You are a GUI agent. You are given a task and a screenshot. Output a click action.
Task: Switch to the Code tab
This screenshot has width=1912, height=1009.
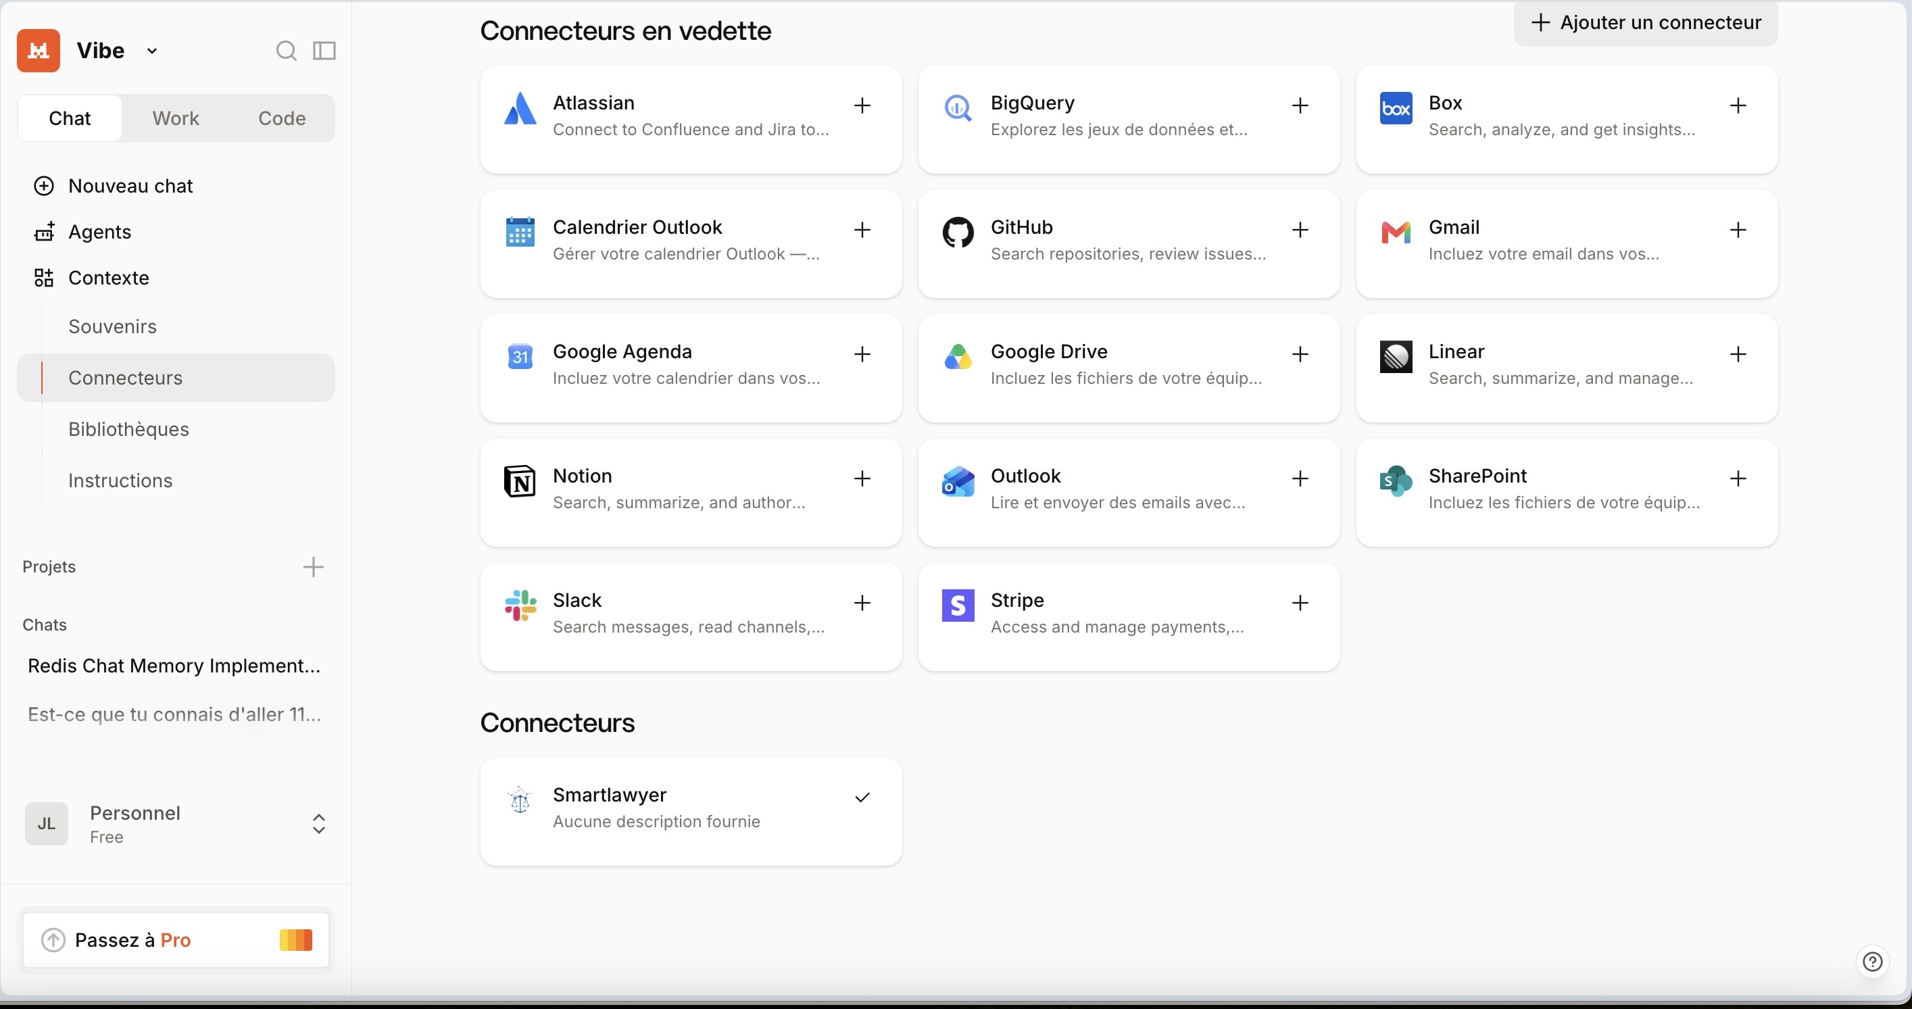pos(282,118)
